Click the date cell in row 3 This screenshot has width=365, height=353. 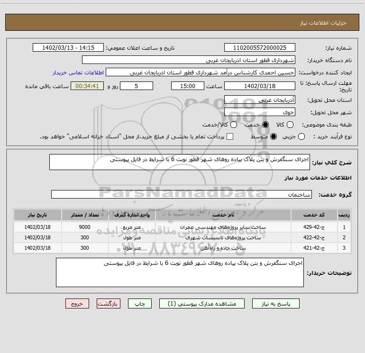pos(37,248)
